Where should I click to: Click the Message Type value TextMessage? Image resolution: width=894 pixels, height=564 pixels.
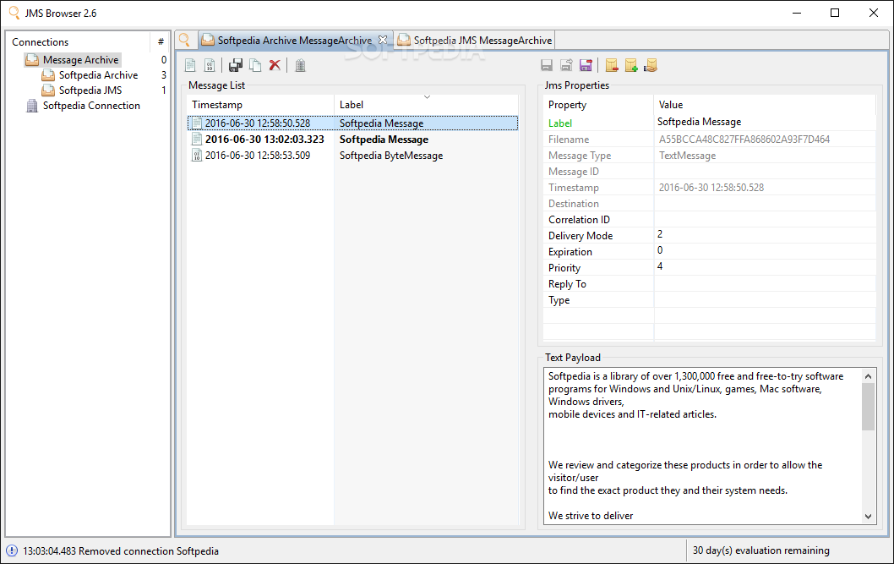point(687,156)
